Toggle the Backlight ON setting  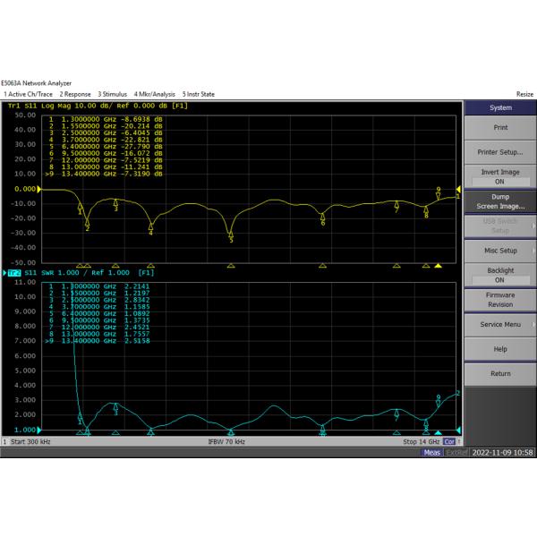point(499,275)
